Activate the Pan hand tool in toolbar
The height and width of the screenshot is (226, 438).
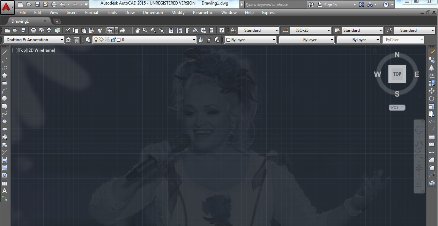pyautogui.click(x=138, y=30)
